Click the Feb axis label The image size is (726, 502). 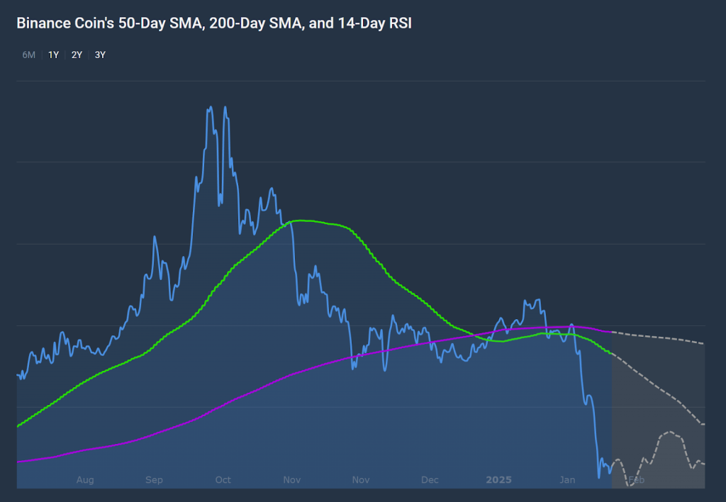click(x=635, y=480)
